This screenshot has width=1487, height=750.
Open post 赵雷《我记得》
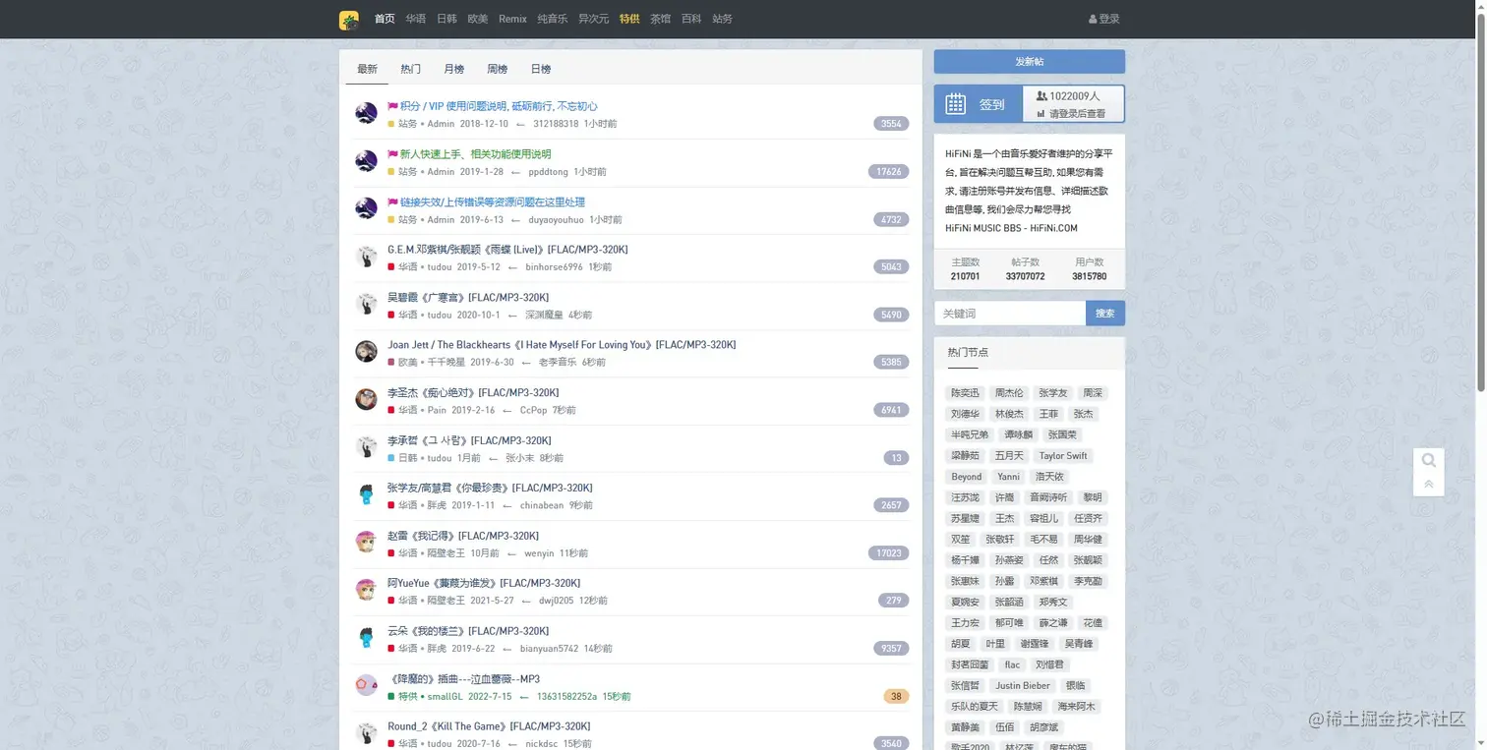[463, 536]
